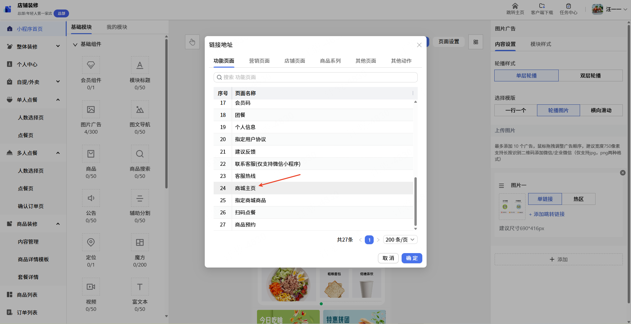Switch image link mode to 热区
The image size is (631, 324).
click(578, 199)
